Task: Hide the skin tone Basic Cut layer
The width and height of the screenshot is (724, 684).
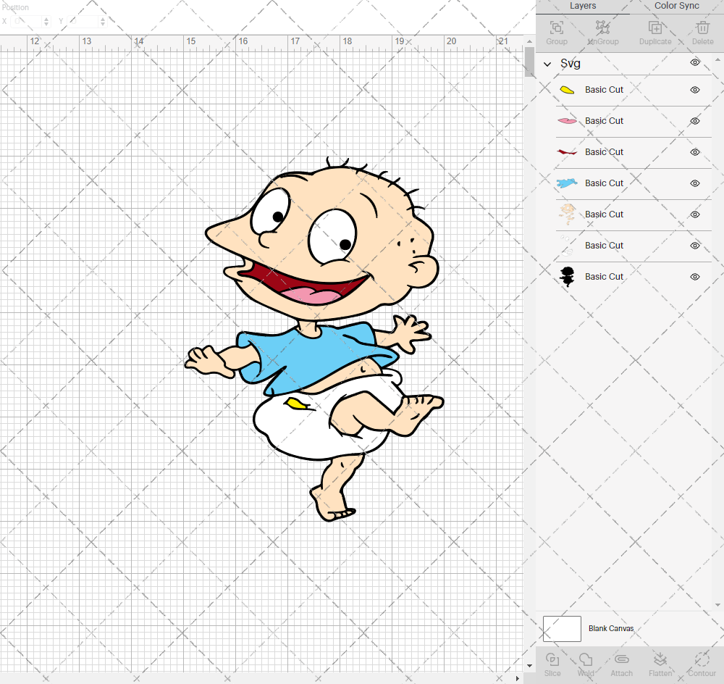Action: (695, 214)
